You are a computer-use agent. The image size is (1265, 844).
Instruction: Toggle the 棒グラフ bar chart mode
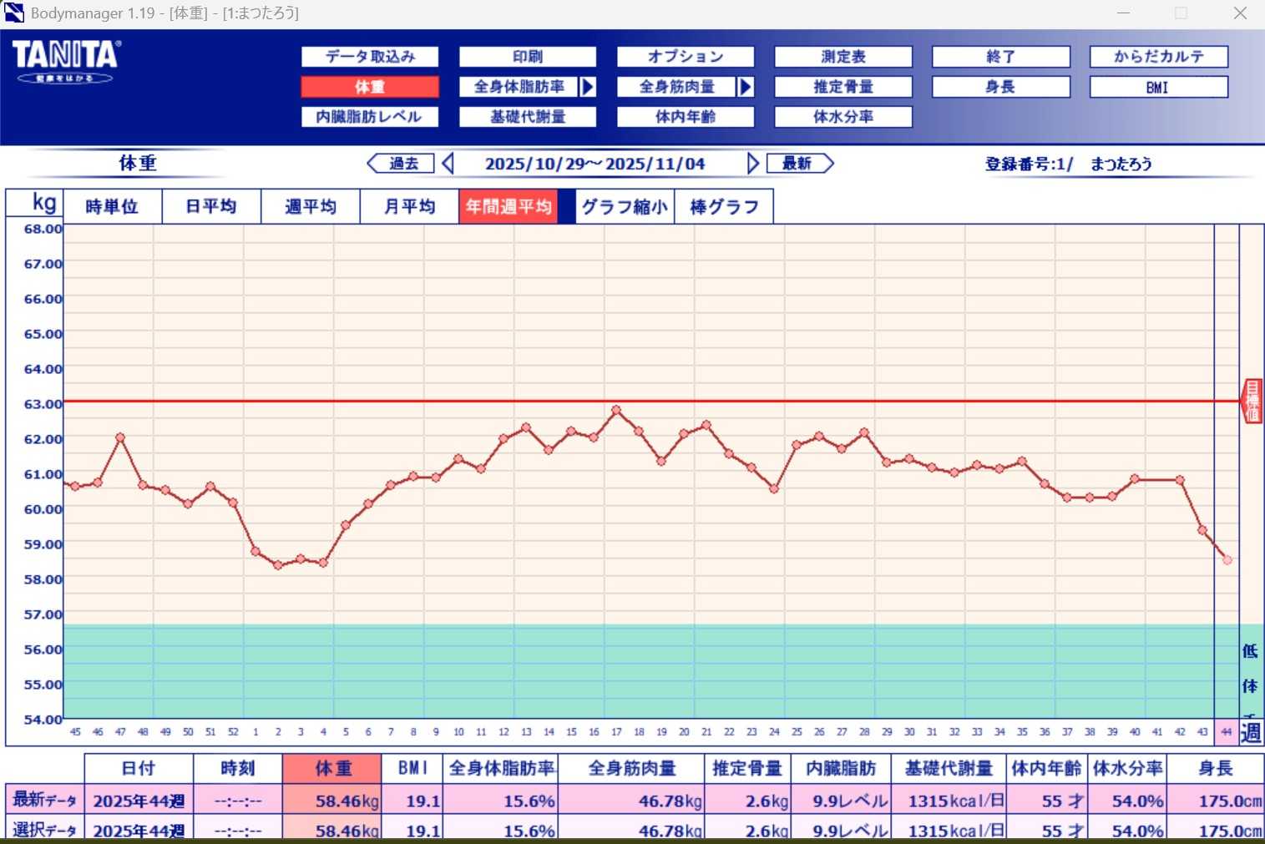point(724,206)
